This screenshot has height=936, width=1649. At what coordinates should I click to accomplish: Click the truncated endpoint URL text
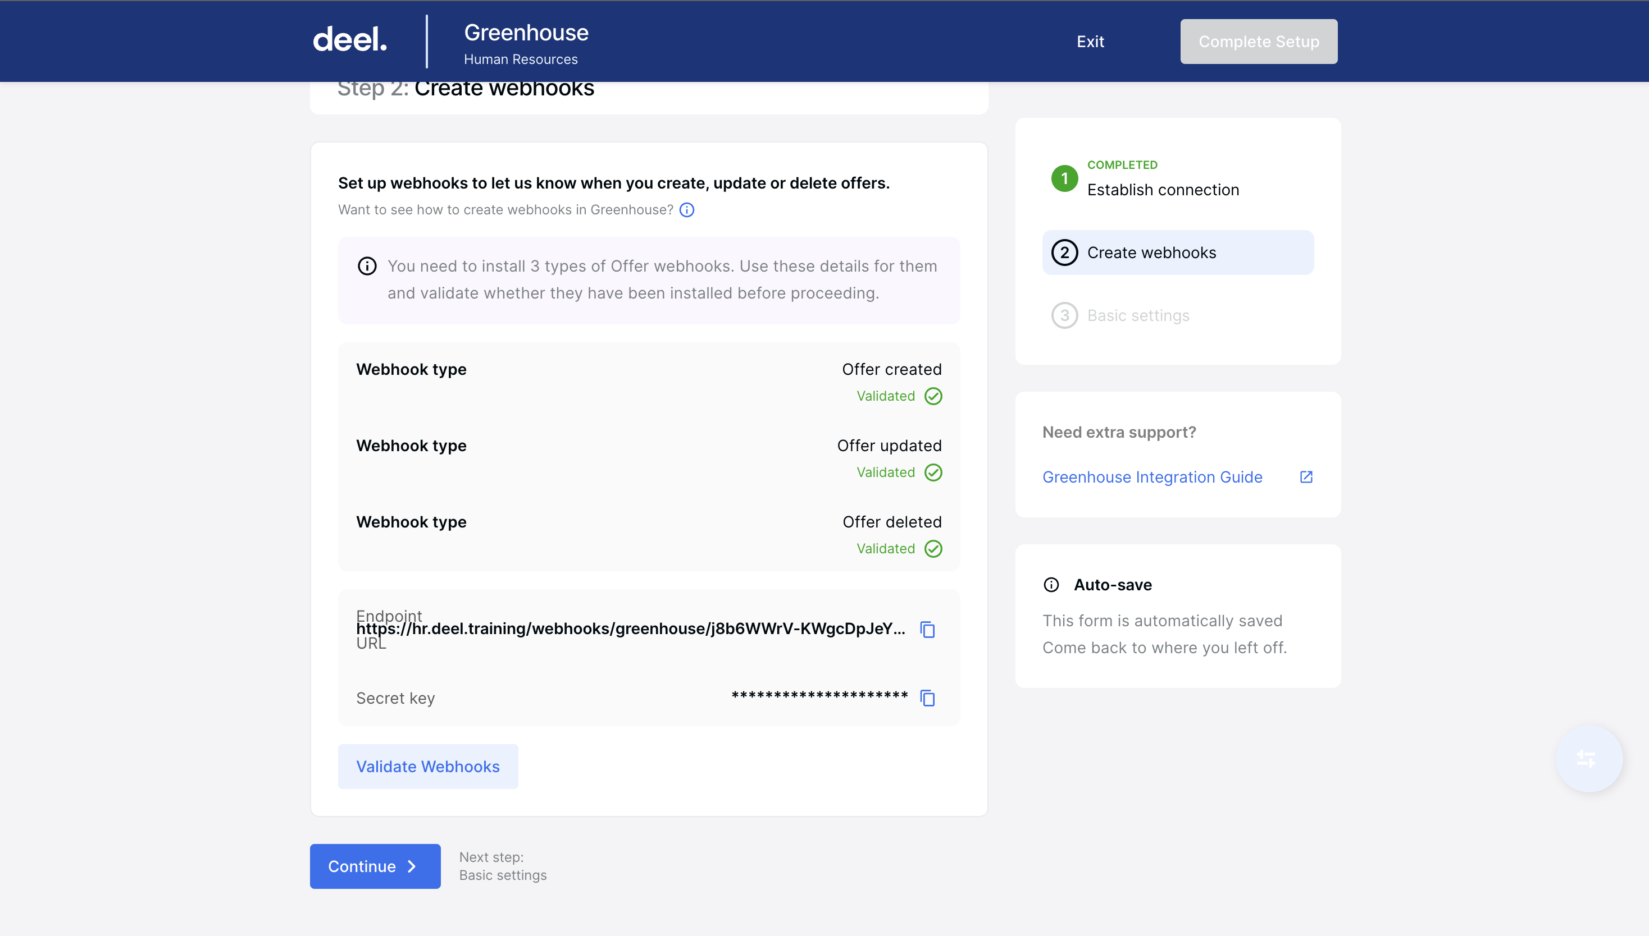tap(631, 628)
